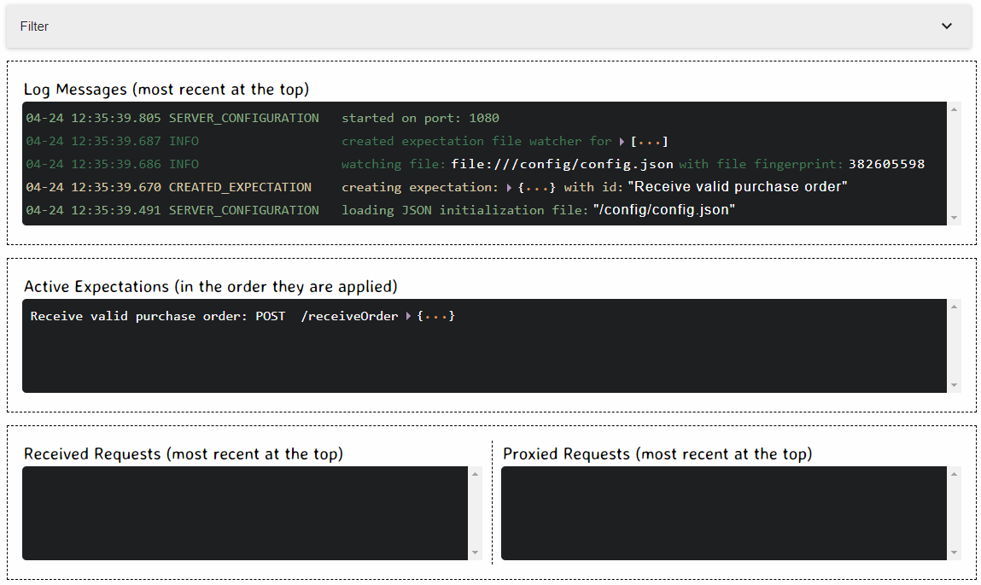Select the file fingerprint 382605598 value
This screenshot has width=981, height=585.
pos(886,164)
